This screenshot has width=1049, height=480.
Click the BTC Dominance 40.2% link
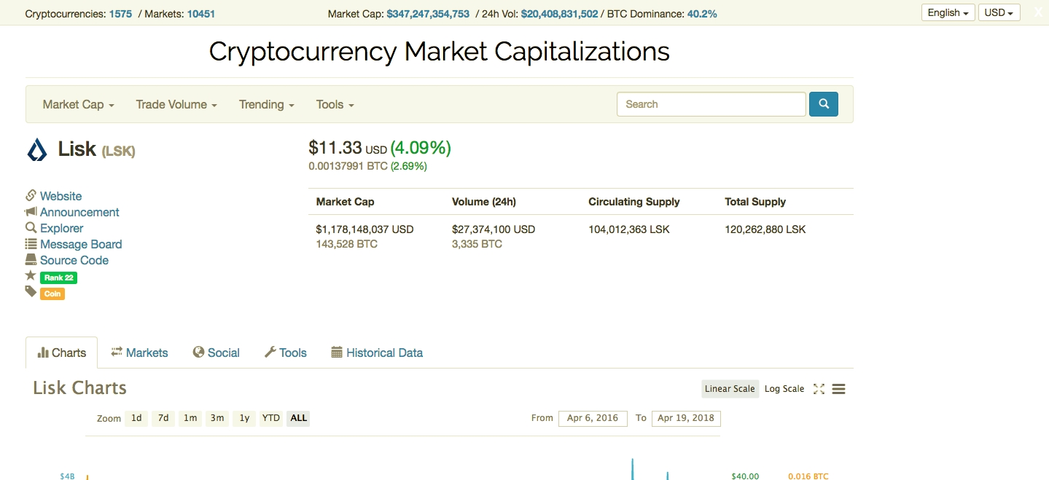tap(702, 14)
